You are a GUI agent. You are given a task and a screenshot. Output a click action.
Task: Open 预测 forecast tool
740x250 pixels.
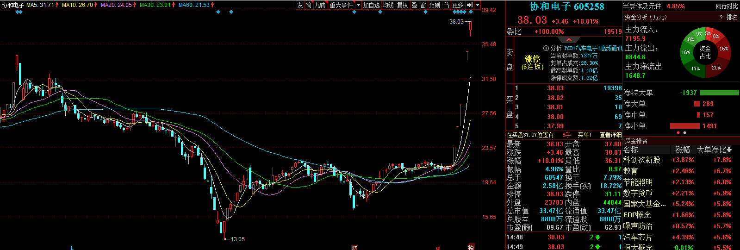tap(435, 5)
